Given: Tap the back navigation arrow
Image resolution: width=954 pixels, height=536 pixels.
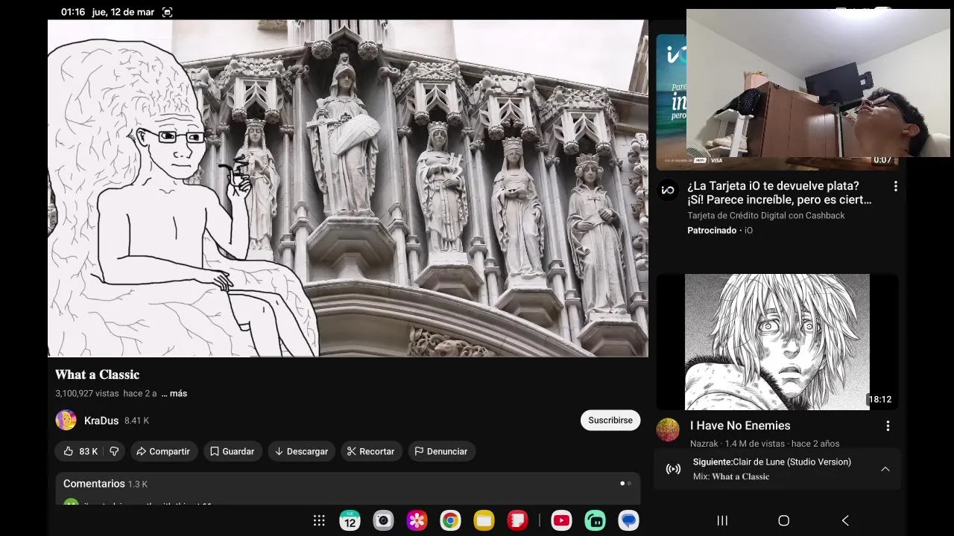Looking at the screenshot, I should coord(845,520).
